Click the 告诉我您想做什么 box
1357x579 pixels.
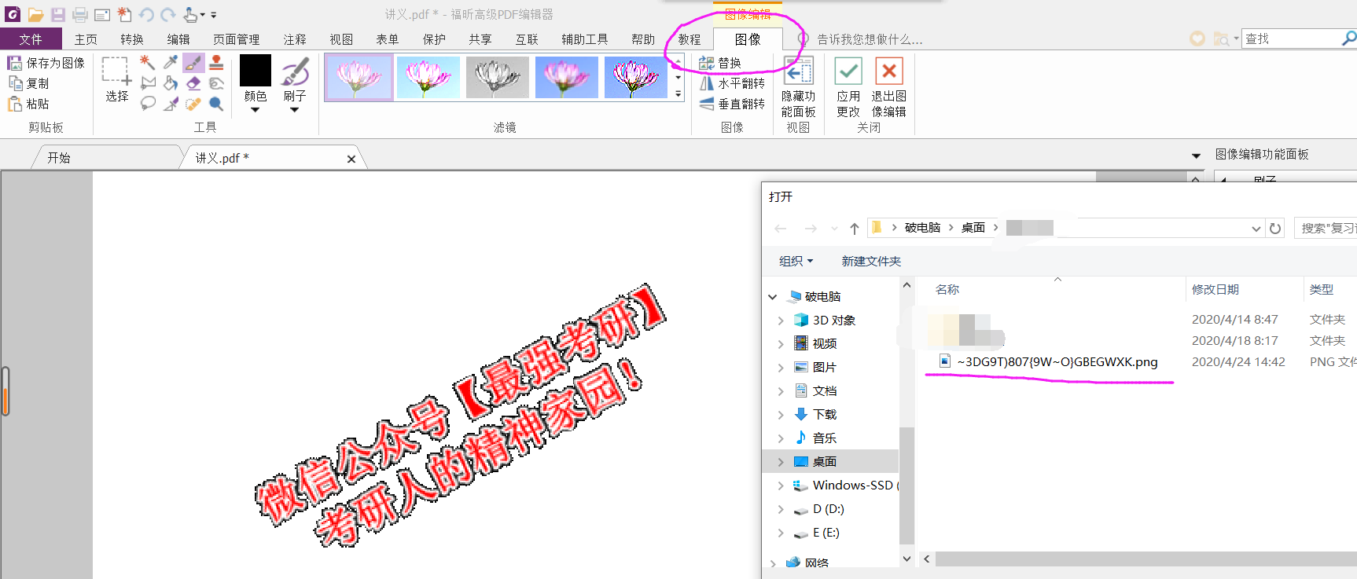click(x=870, y=39)
